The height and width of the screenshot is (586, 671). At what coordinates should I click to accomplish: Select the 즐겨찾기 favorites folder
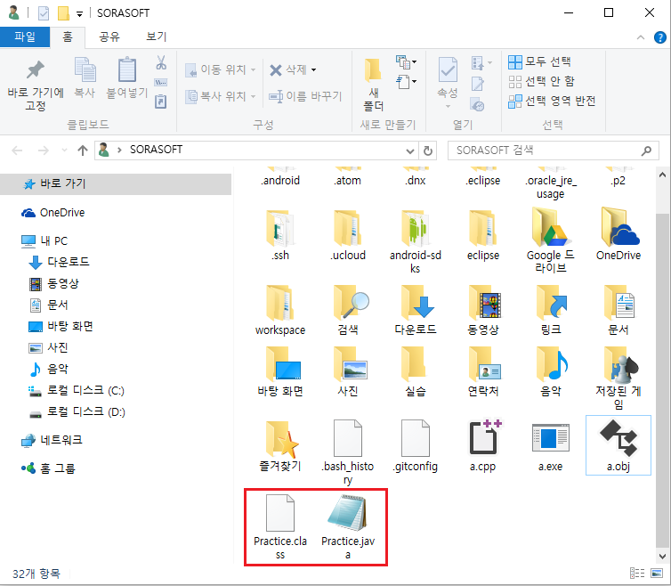tap(280, 446)
